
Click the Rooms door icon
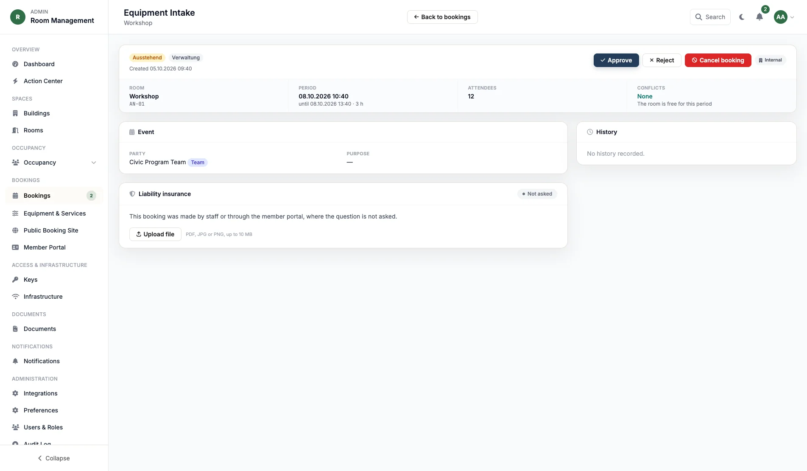15,130
